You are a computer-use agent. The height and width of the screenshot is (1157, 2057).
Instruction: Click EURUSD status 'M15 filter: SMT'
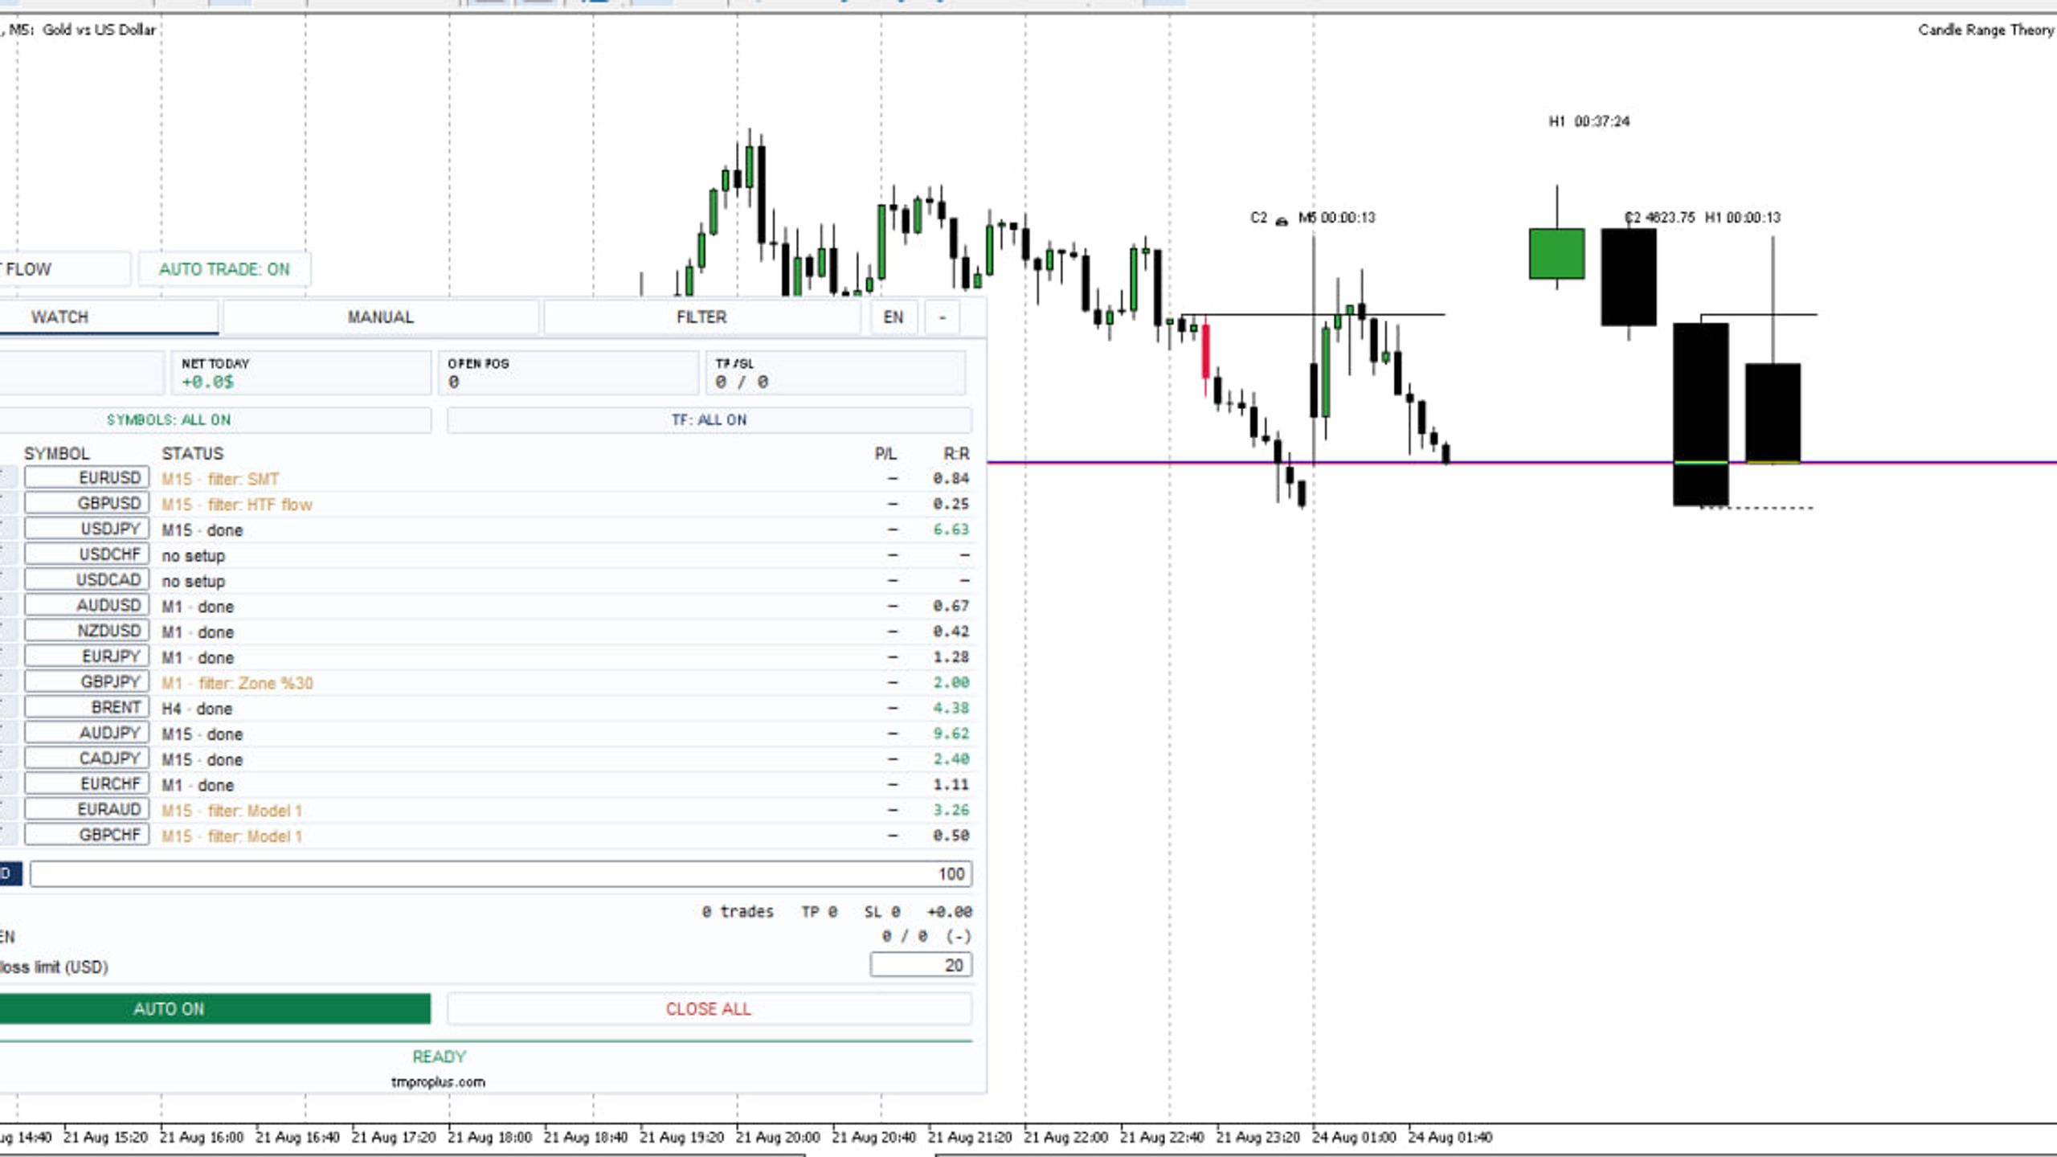click(x=220, y=480)
